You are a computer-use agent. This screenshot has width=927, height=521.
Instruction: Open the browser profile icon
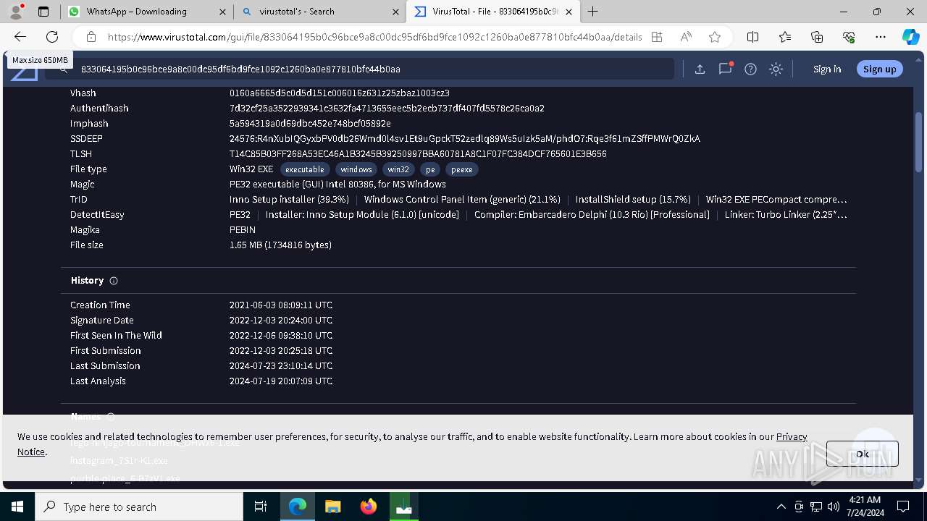coord(16,12)
